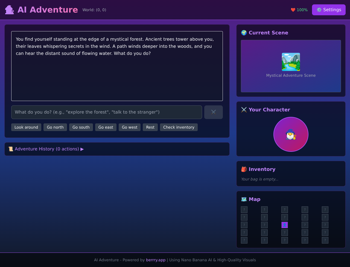Click the gear icon on the Settings button
The height and width of the screenshot is (267, 350).
coord(319,10)
